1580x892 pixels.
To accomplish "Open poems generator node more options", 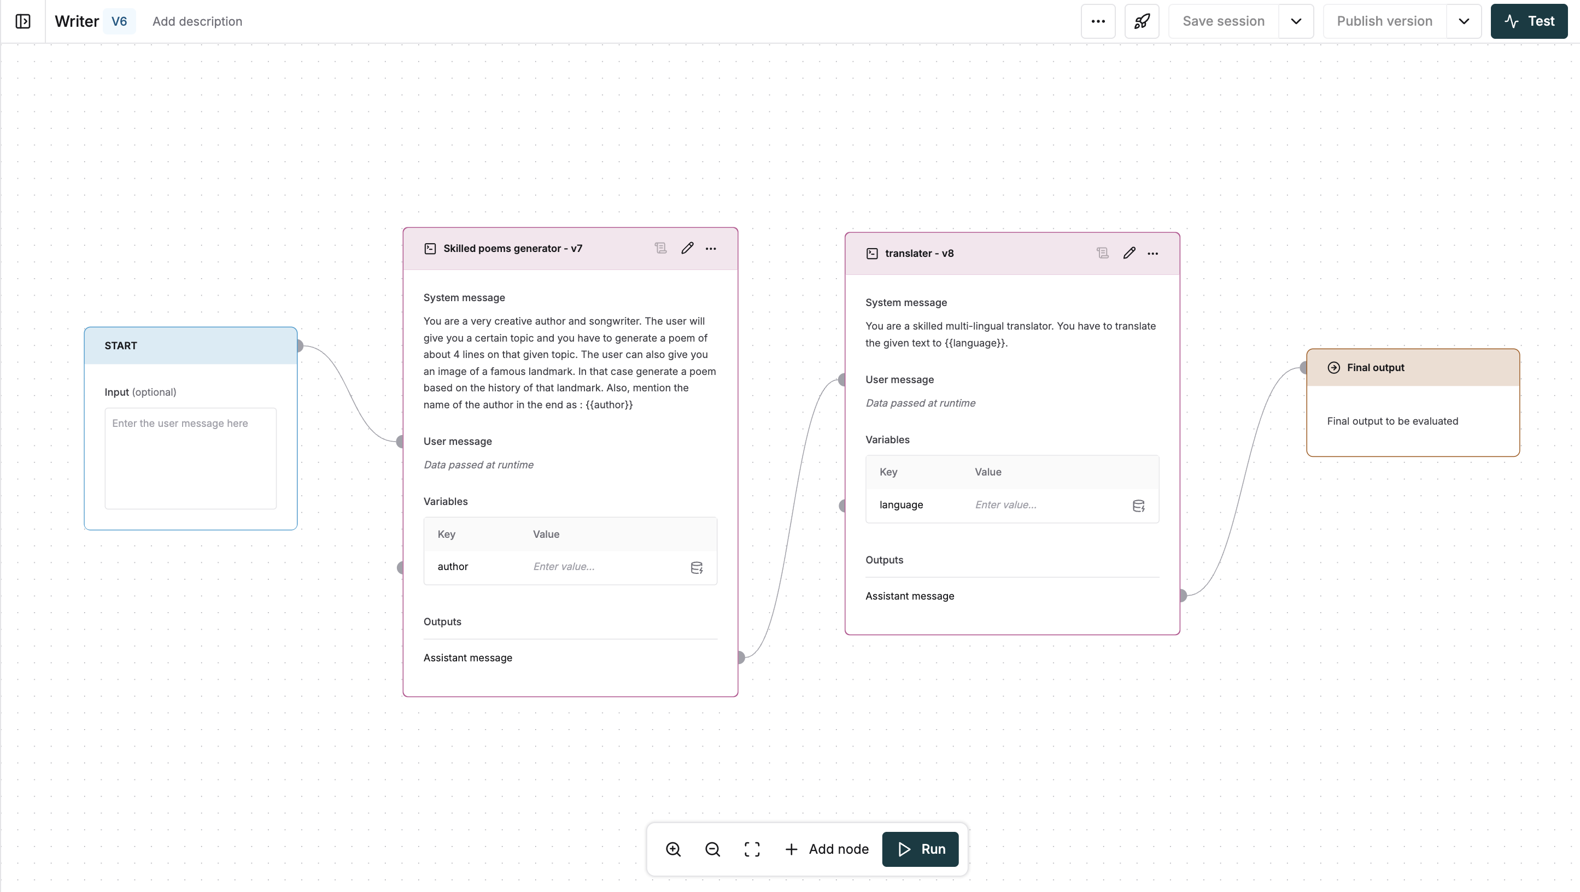I will pos(710,248).
